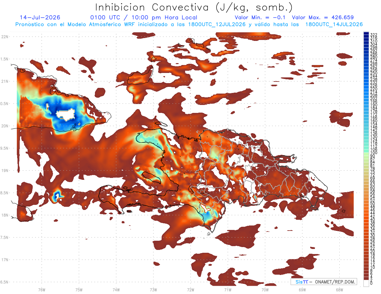Click the '70W' longitude label
Screen dimensions: 381x294
pos(265,290)
